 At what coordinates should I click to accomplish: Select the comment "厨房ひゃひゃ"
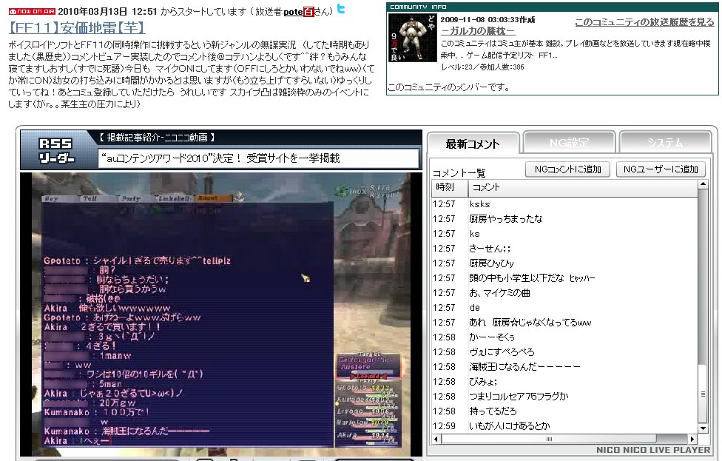coord(564,263)
